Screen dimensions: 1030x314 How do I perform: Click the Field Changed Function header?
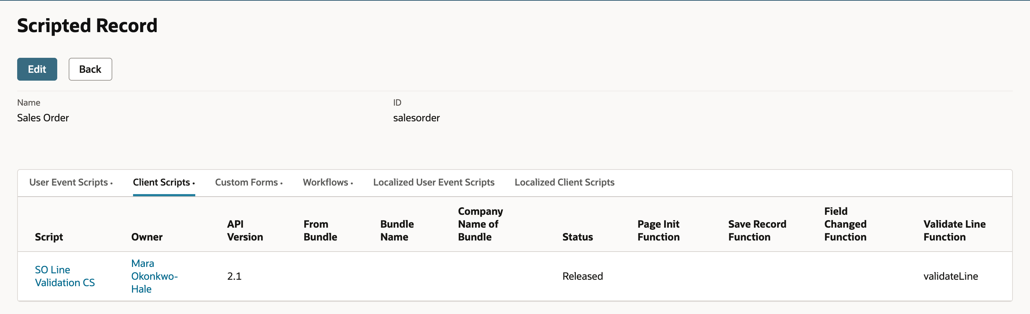pos(845,224)
